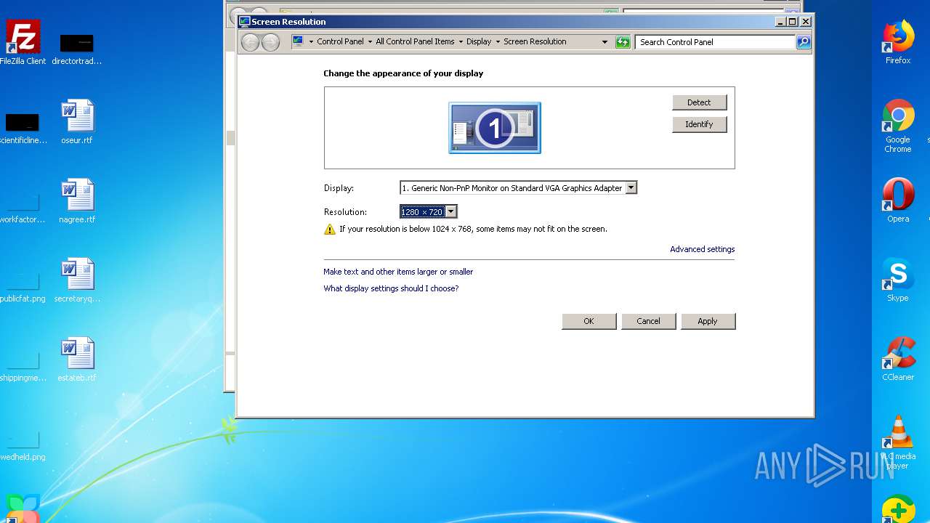930x523 pixels.
Task: Click the Screen Resolution title bar icon
Action: click(x=245, y=22)
